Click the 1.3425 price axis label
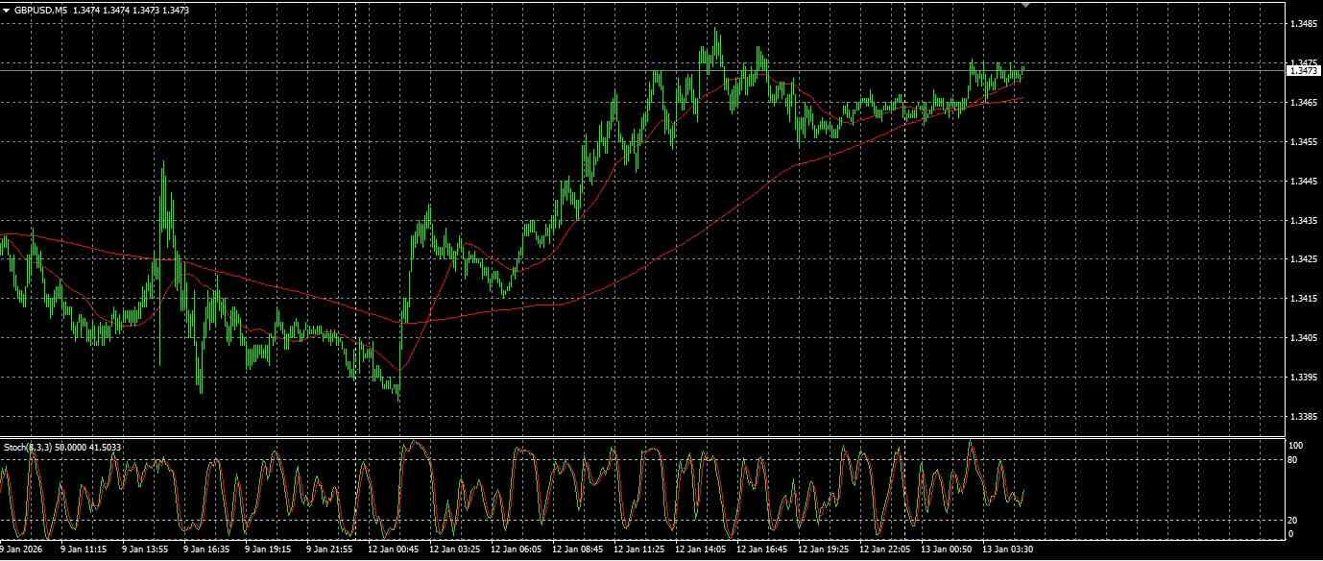Screen dimensions: 1323x561 pos(1303,259)
